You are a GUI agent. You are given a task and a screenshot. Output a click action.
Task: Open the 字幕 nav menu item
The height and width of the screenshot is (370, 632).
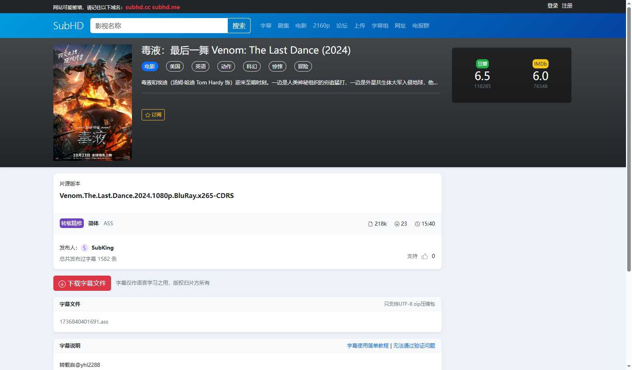[x=266, y=26]
